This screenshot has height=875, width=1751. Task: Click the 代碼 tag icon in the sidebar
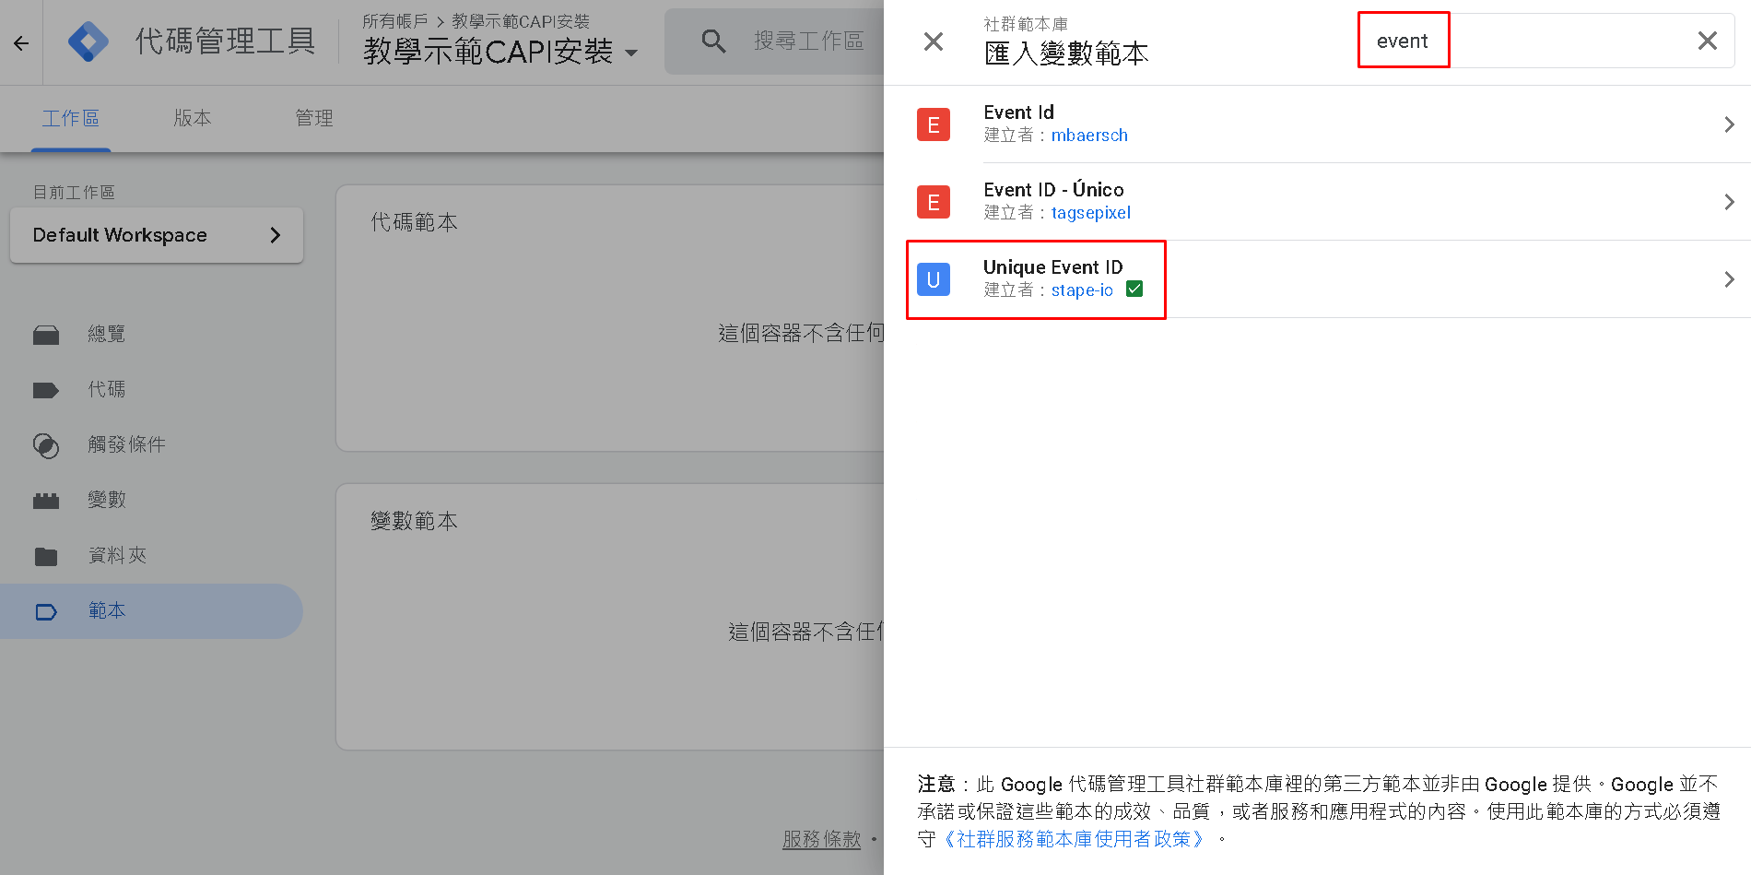click(46, 390)
